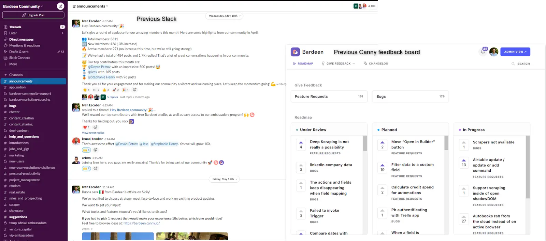Add a reaction to Ivan's first message
Screen dimensions: 546x241
(x=134, y=90)
